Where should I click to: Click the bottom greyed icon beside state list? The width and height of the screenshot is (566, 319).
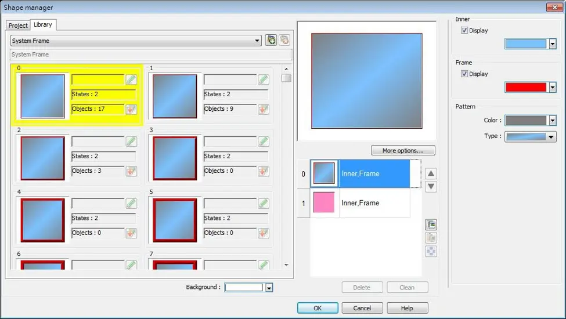[431, 251]
